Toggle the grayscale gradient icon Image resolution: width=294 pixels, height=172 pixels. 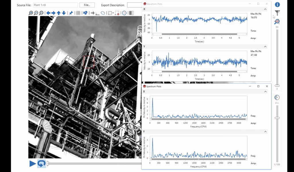click(x=131, y=13)
